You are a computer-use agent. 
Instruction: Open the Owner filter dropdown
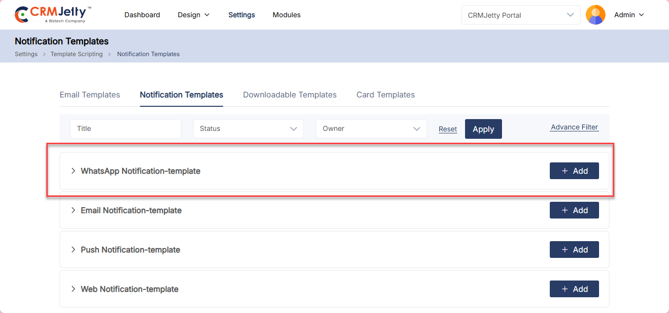pos(371,128)
